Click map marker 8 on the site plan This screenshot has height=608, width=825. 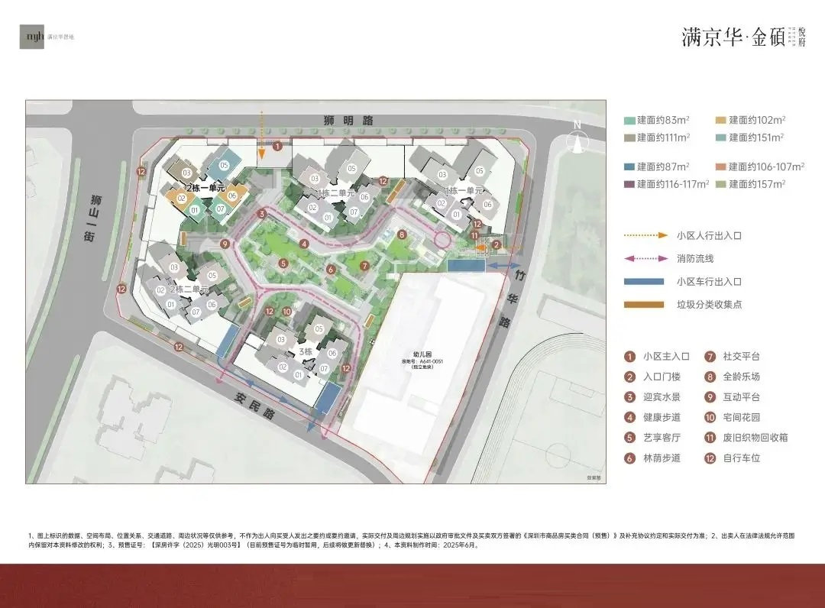(x=402, y=234)
